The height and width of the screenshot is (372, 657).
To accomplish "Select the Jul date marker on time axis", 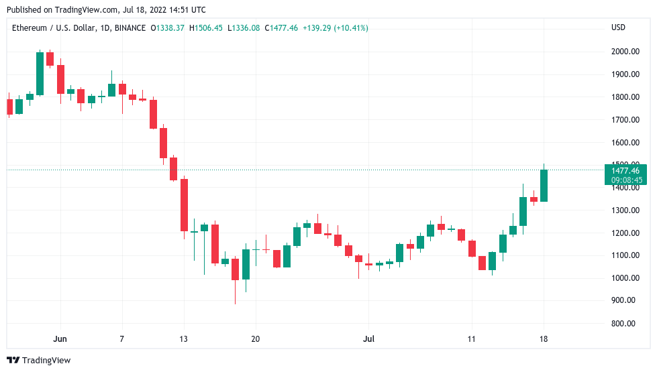I will (x=368, y=339).
